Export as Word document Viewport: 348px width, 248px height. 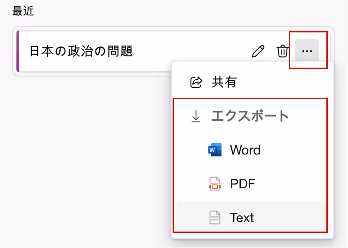click(x=253, y=150)
